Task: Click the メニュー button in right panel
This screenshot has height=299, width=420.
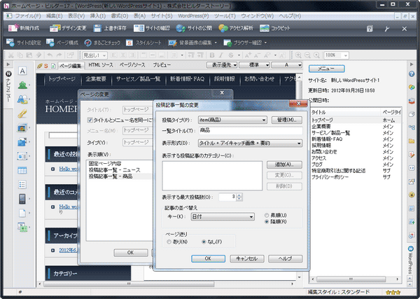Action: 326,69
